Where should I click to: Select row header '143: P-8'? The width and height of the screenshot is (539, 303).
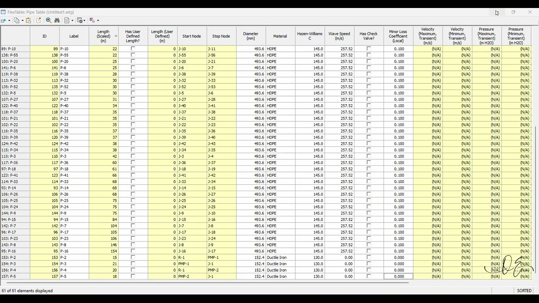pos(15,245)
